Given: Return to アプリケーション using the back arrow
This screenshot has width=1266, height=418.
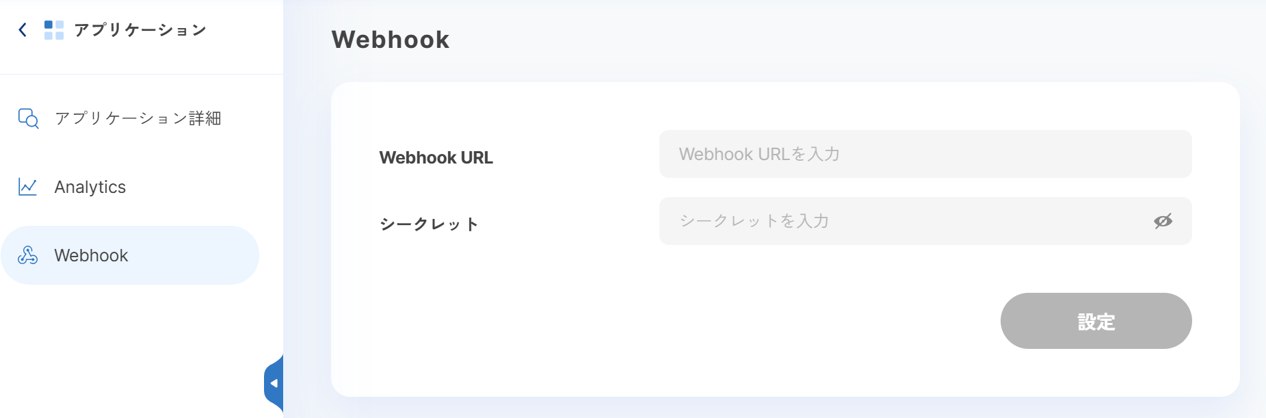Looking at the screenshot, I should tap(21, 29).
